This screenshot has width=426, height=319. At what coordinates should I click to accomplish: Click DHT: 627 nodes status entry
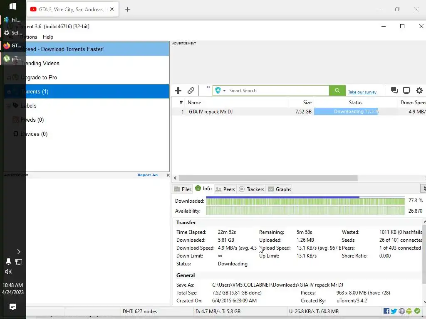coord(140,312)
